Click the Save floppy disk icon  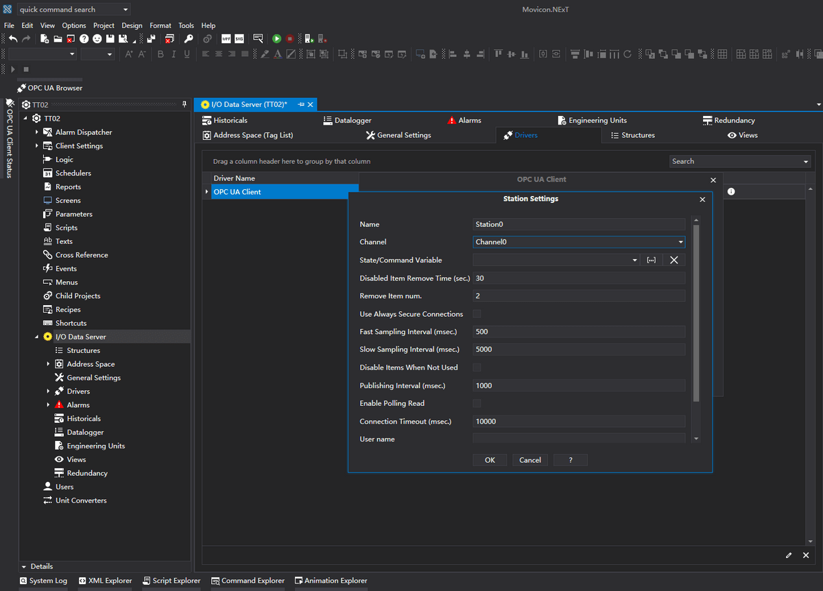pyautogui.click(x=110, y=39)
